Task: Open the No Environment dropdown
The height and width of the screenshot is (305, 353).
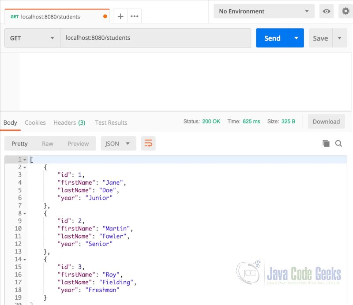Action: [x=263, y=11]
